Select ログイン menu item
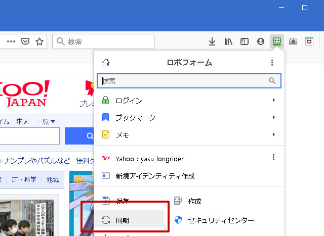 coord(189,100)
